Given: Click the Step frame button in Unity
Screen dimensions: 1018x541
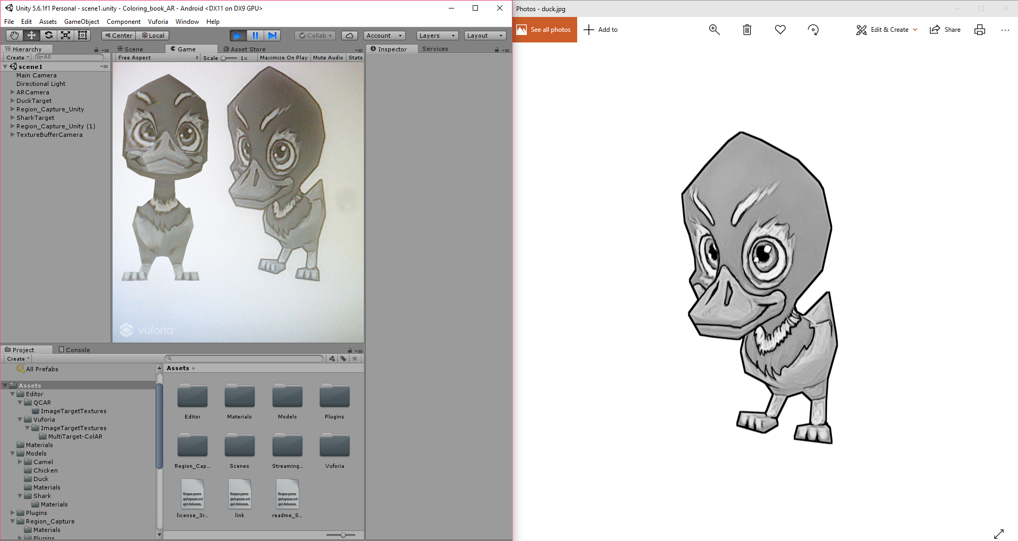Looking at the screenshot, I should 272,36.
